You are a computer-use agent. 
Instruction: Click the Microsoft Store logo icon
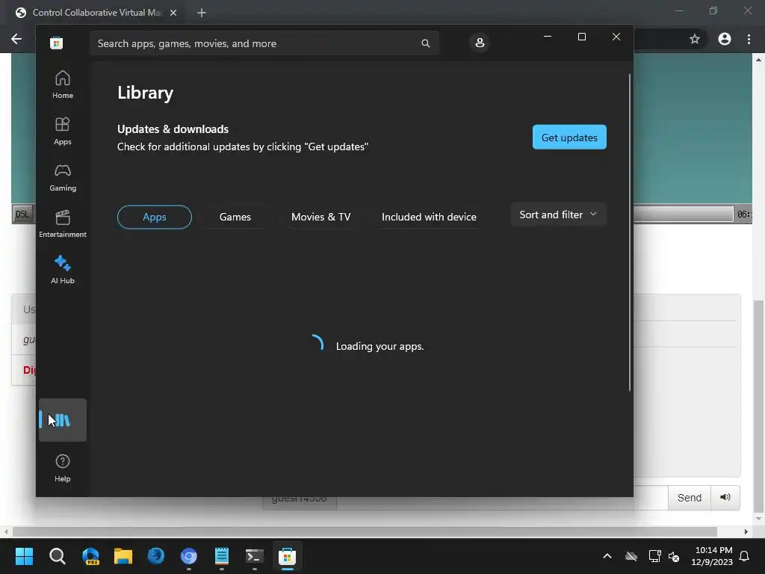(57, 43)
